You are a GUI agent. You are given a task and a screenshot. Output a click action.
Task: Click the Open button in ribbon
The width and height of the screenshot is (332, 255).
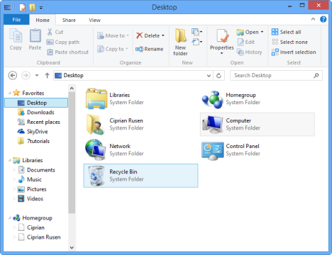tap(248, 32)
